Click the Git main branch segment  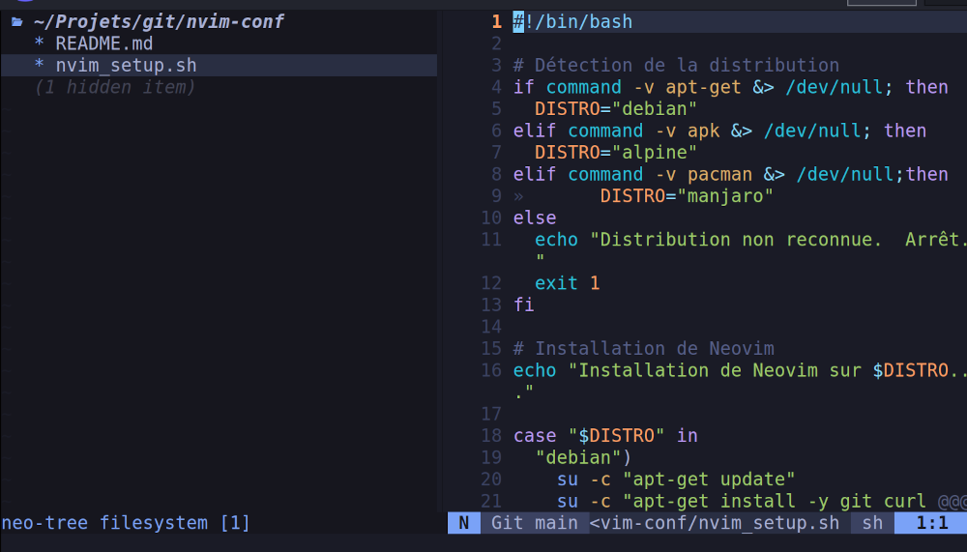coord(534,523)
